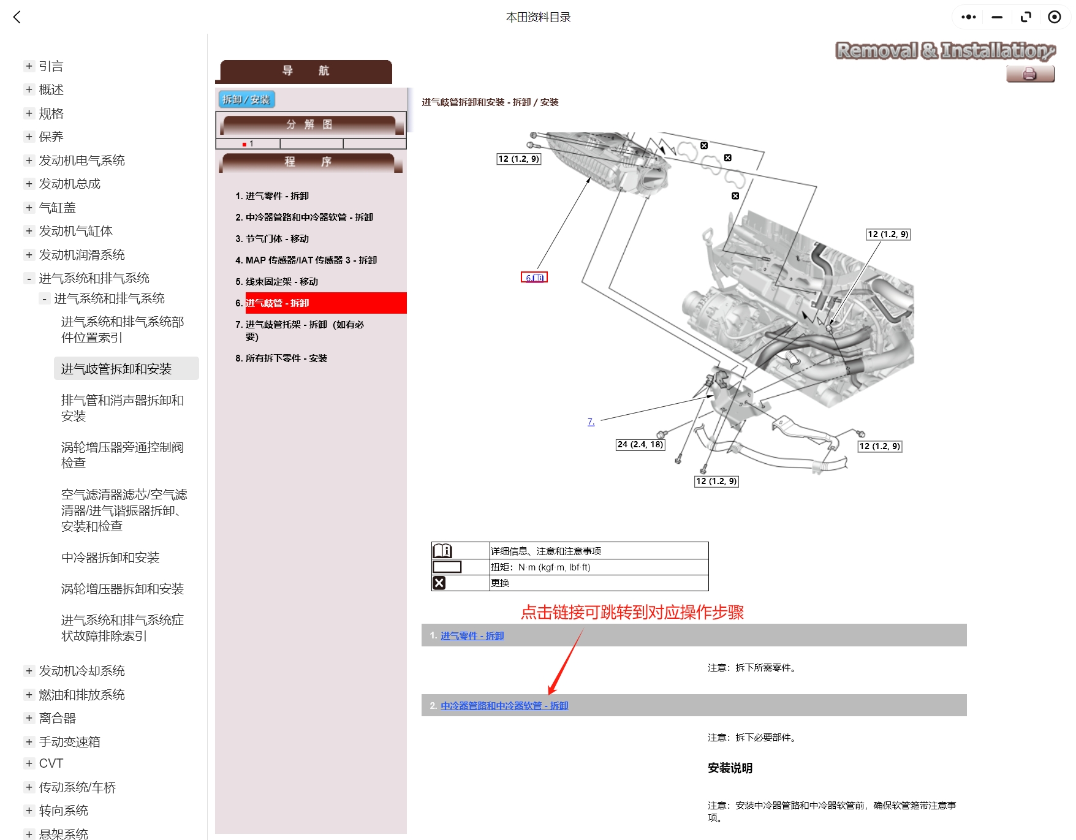
Task: Go back using the top-left arrow
Action: coord(17,17)
